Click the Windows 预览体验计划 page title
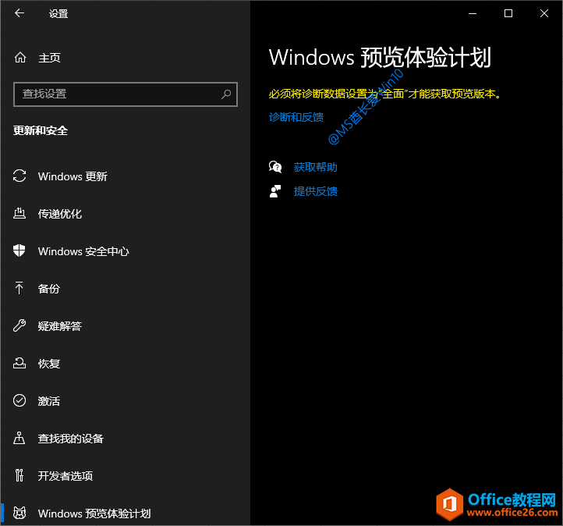563x526 pixels. click(x=380, y=58)
